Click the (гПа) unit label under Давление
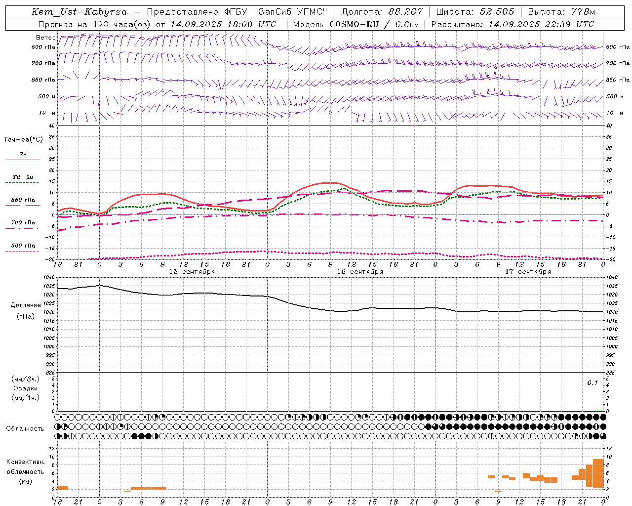The image size is (632, 506). [x=26, y=317]
